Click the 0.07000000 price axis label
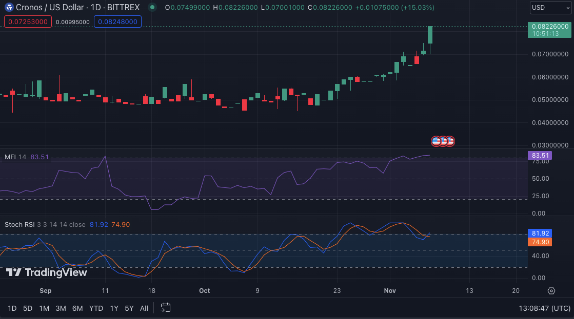Viewport: 574px width, 319px height. click(x=550, y=54)
